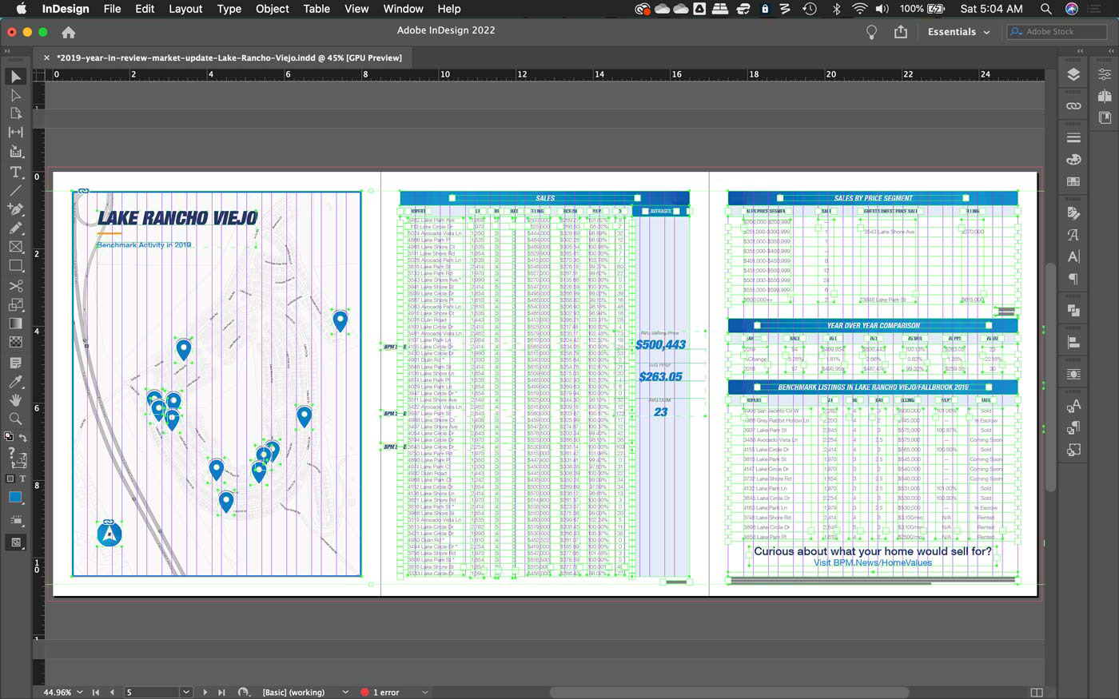Open the Color palette panel
The width and height of the screenshot is (1119, 699).
click(x=1073, y=160)
